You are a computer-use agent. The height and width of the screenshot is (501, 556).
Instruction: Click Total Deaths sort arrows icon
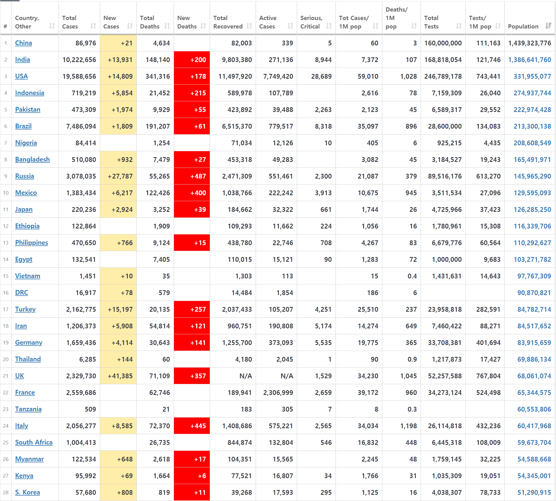[167, 26]
